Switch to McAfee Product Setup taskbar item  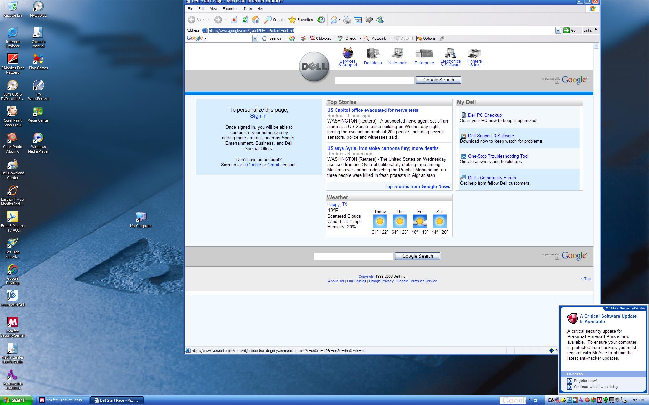pos(62,400)
